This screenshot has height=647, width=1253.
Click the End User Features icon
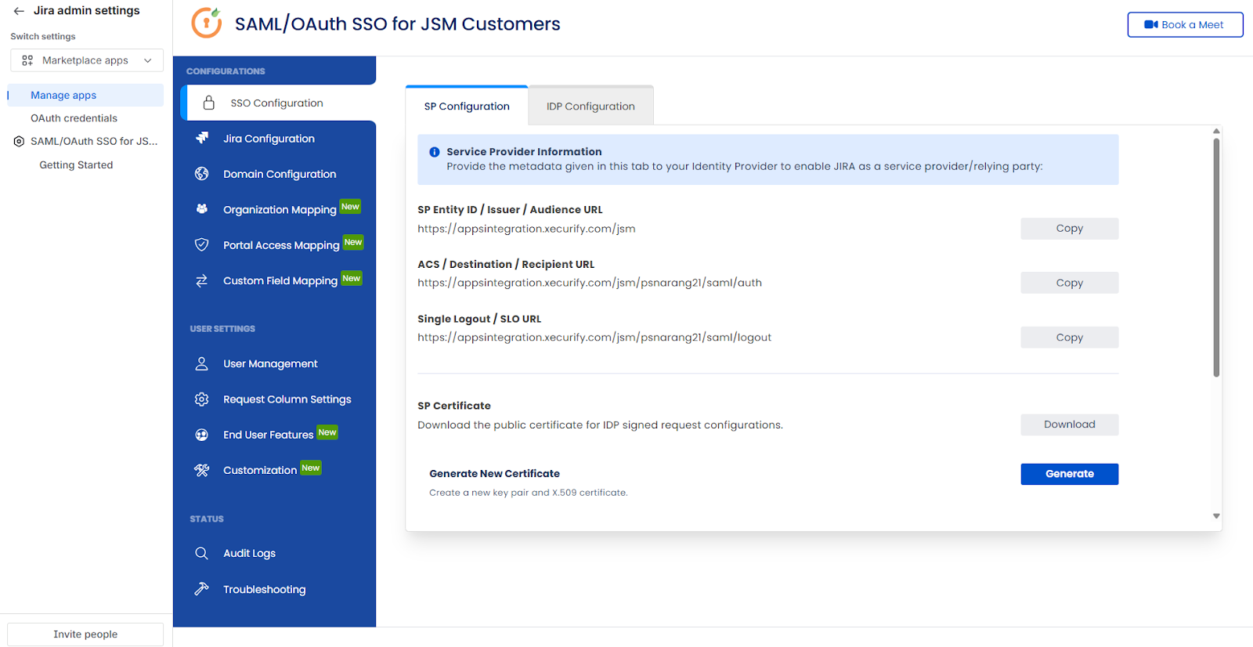pyautogui.click(x=202, y=435)
